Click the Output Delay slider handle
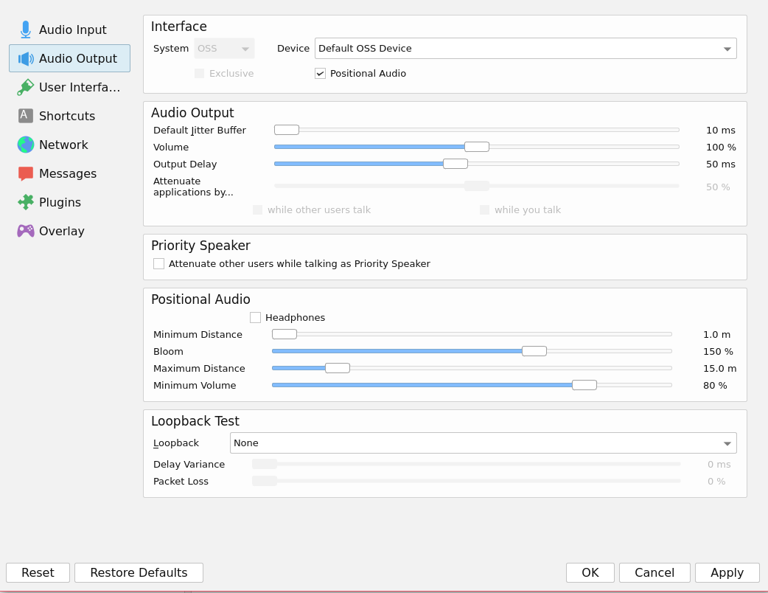Image resolution: width=768 pixels, height=593 pixels. [x=455, y=164]
